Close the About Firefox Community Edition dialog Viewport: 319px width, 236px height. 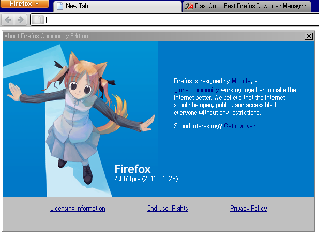pos(309,36)
